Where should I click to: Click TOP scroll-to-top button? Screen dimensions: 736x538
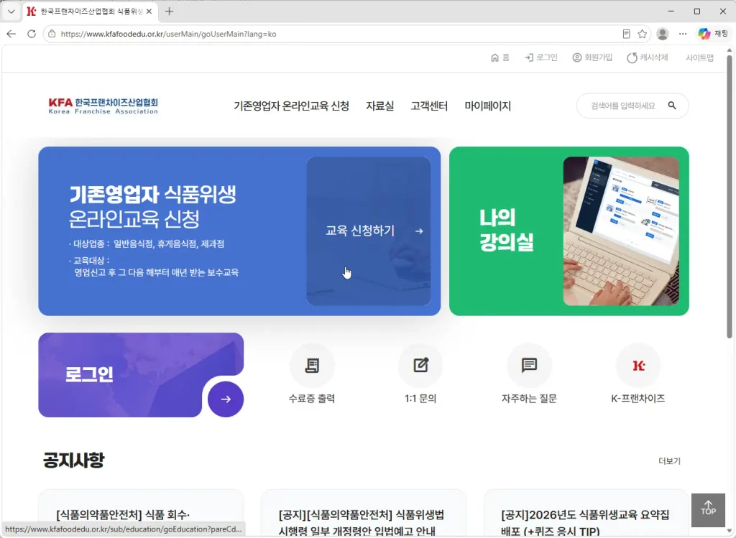coord(708,509)
